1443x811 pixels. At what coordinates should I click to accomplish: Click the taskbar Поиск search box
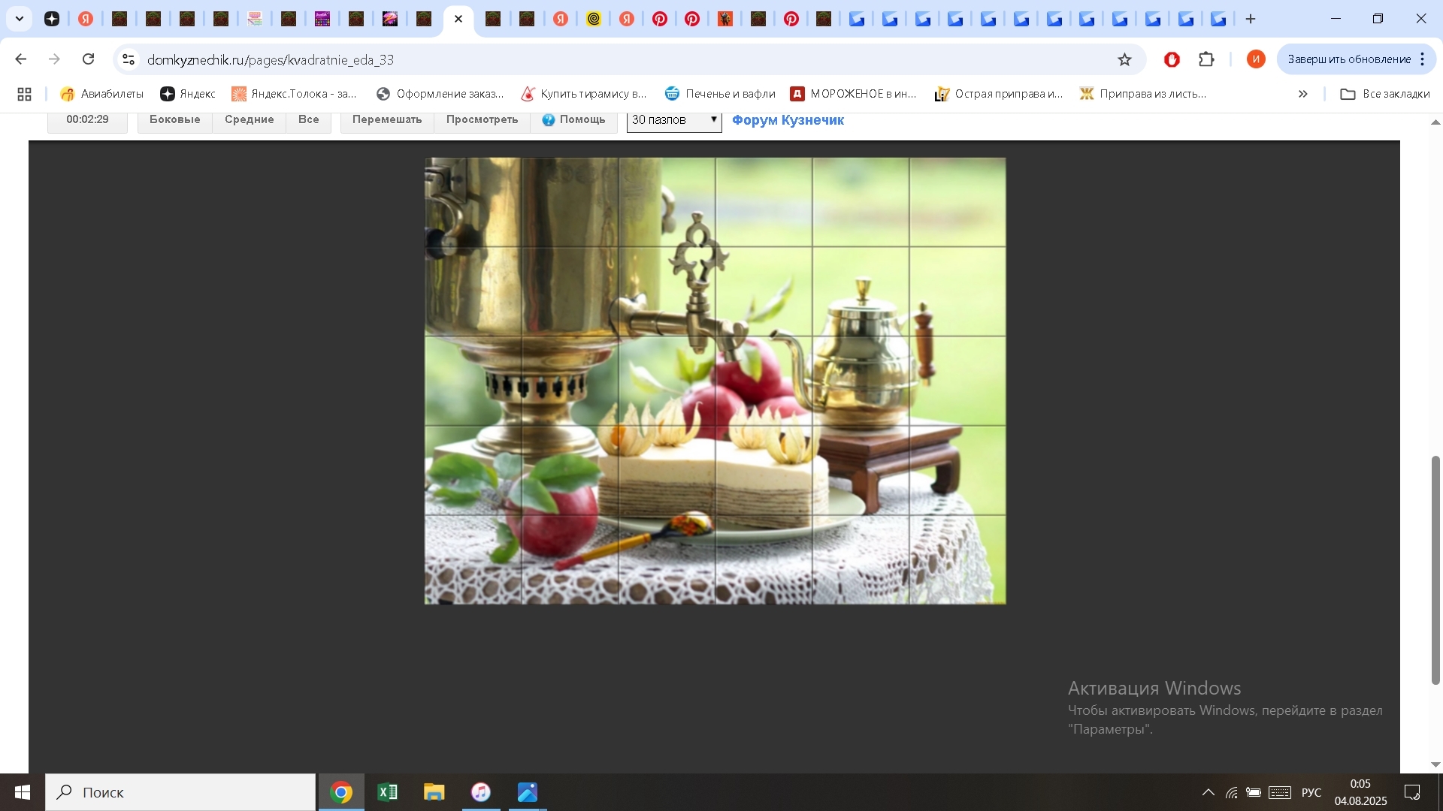tap(180, 792)
